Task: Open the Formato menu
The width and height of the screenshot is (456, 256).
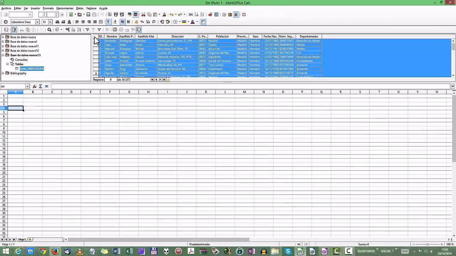Action: (48, 8)
